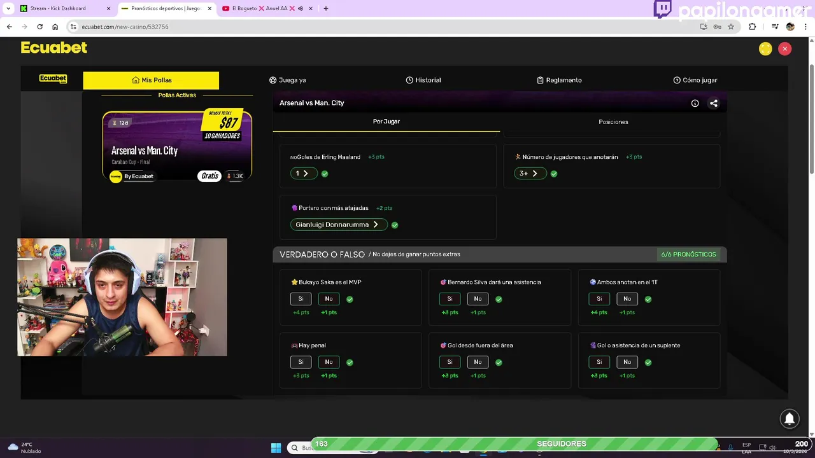Expand the Gianluigi Donnarumma goalkeeper selector
Viewport: 815px width, 458px height.
pos(339,225)
